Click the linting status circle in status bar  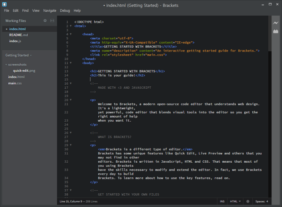point(248,201)
